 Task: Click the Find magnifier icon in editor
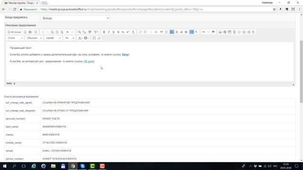79,32
